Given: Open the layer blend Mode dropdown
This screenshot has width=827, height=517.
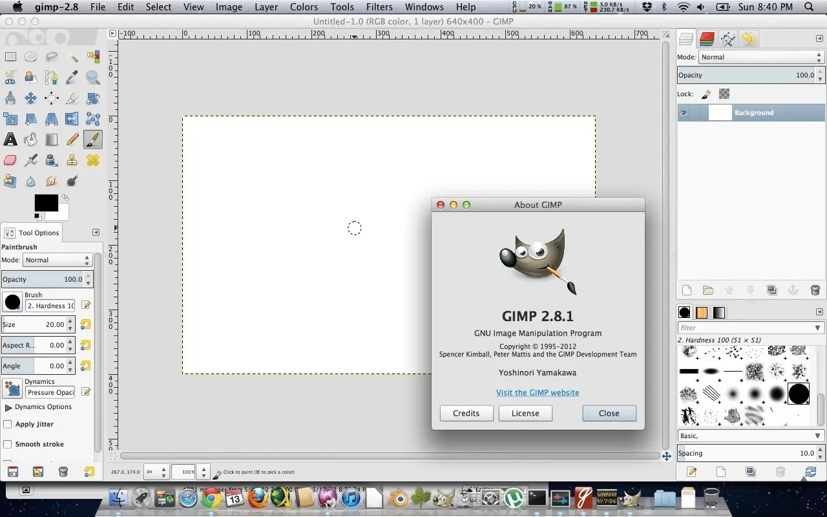Looking at the screenshot, I should (x=760, y=57).
